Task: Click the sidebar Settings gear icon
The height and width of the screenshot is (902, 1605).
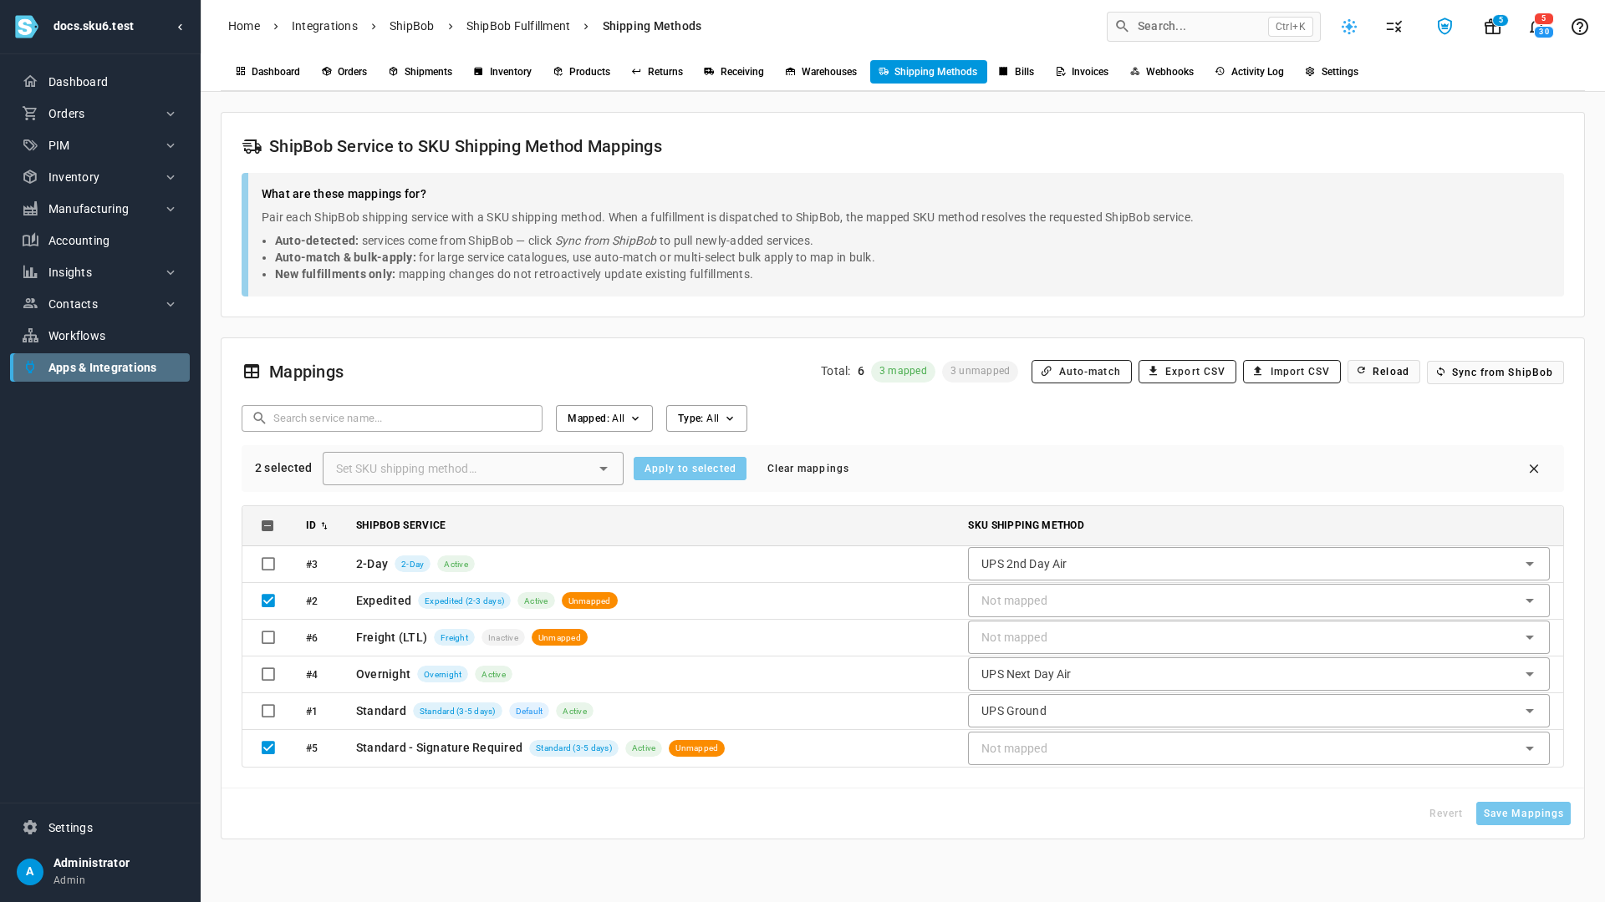Action: (x=30, y=828)
